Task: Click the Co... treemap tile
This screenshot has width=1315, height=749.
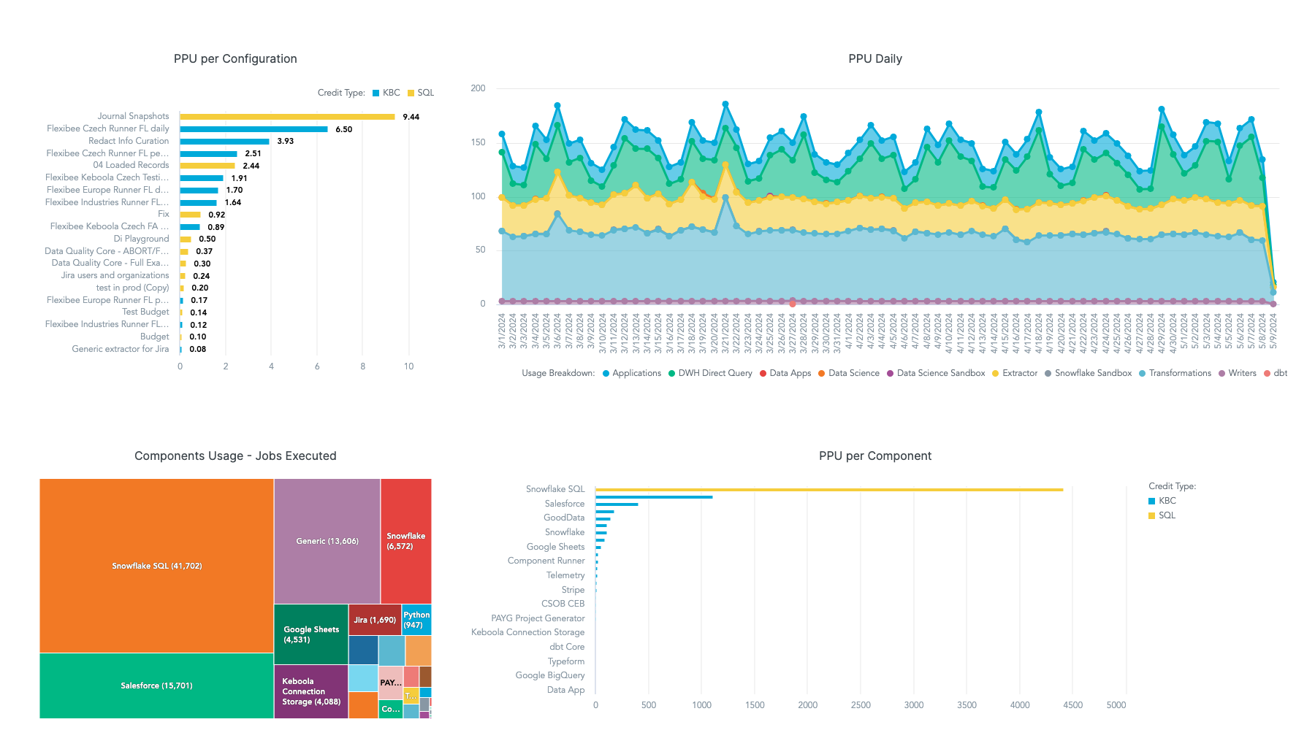Action: tap(390, 709)
